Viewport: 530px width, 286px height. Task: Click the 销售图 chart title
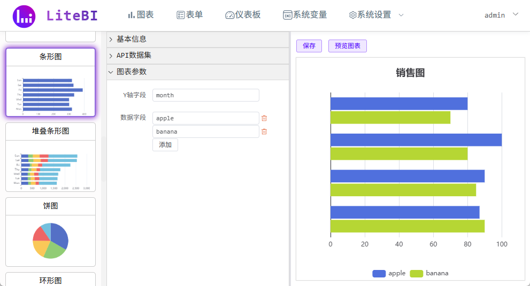410,73
